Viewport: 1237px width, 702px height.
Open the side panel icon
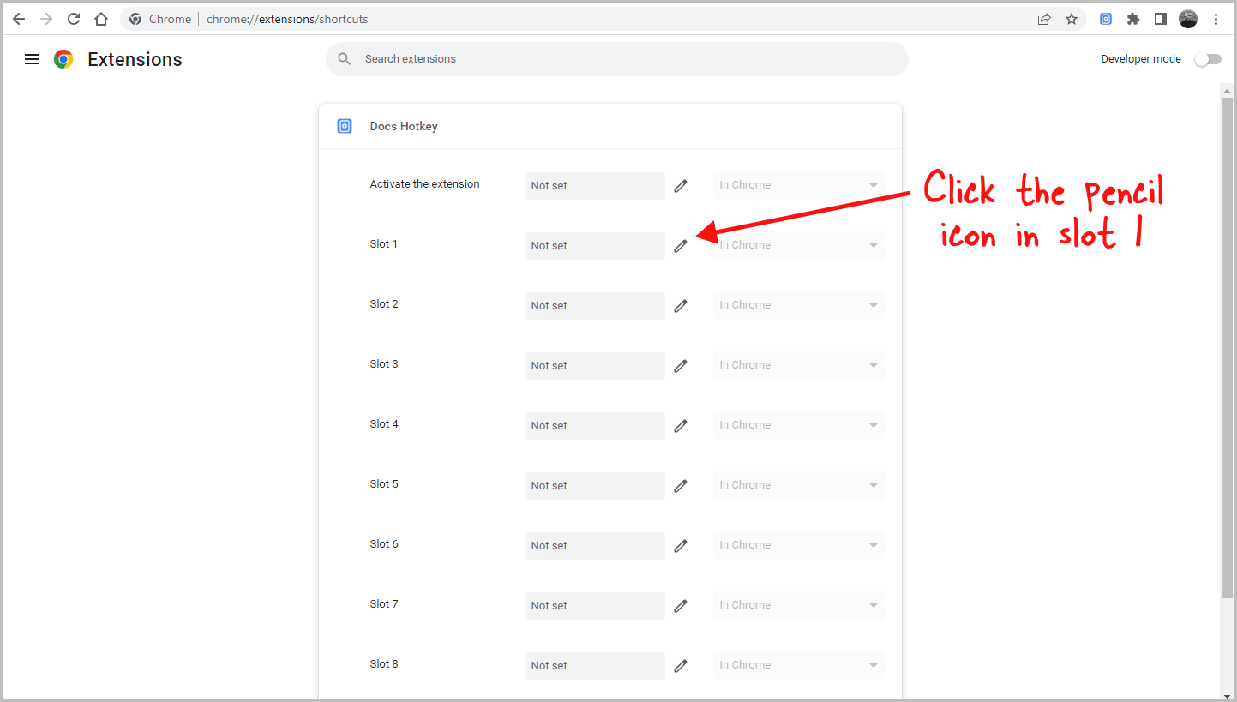point(1160,18)
